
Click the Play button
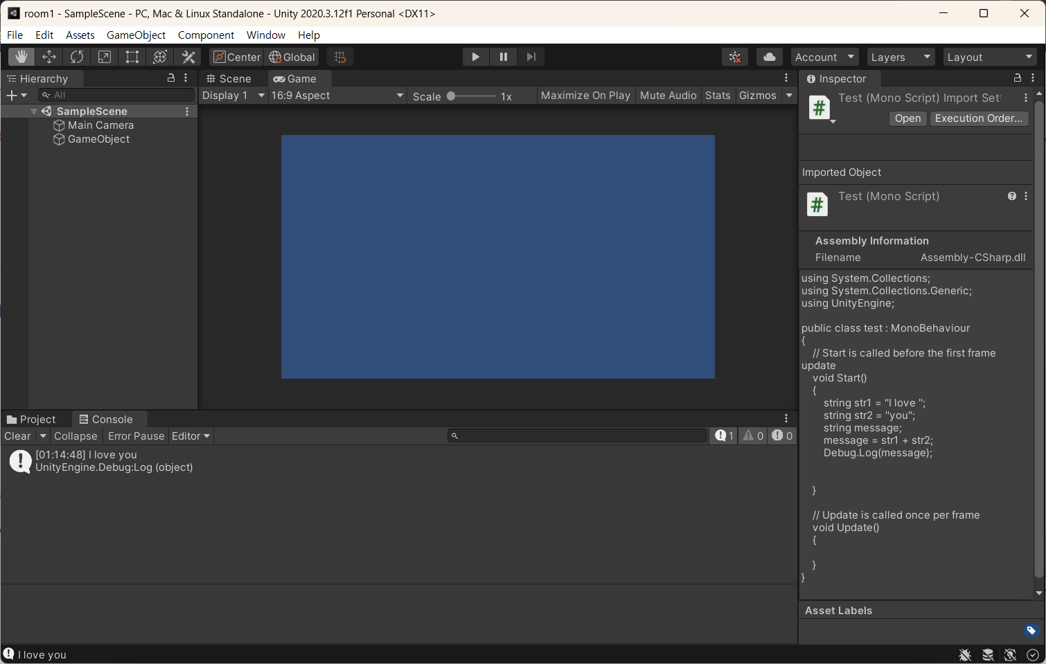[x=475, y=57]
